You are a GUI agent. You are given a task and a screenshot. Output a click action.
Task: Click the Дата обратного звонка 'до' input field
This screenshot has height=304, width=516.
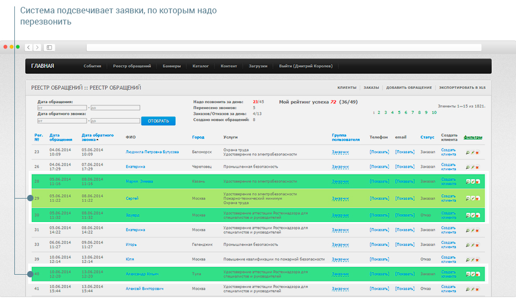pyautogui.click(x=115, y=121)
